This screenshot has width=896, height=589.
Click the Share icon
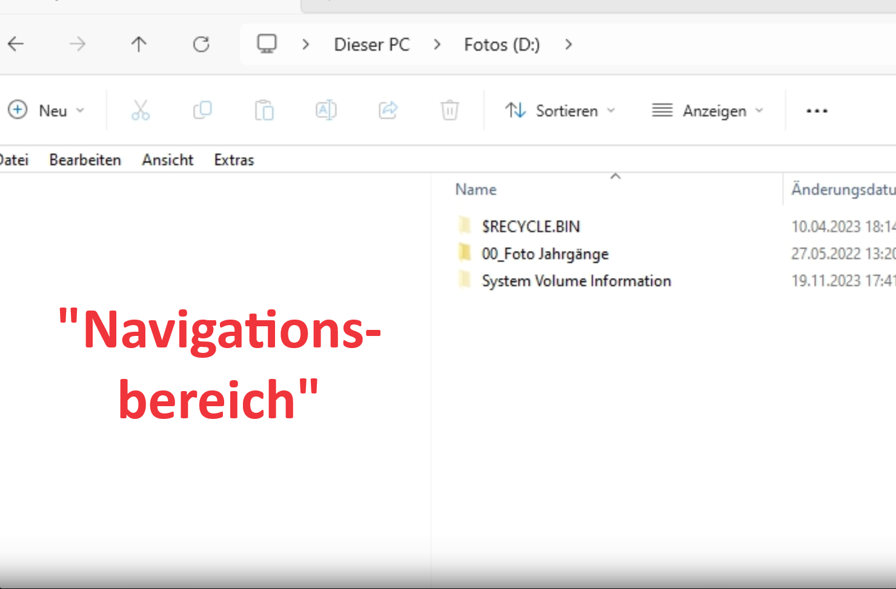pyautogui.click(x=388, y=110)
